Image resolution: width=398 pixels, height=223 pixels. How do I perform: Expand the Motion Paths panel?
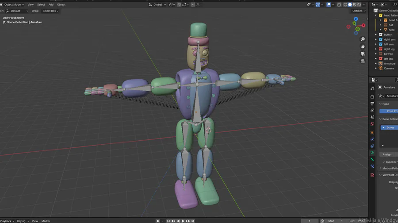(380, 169)
